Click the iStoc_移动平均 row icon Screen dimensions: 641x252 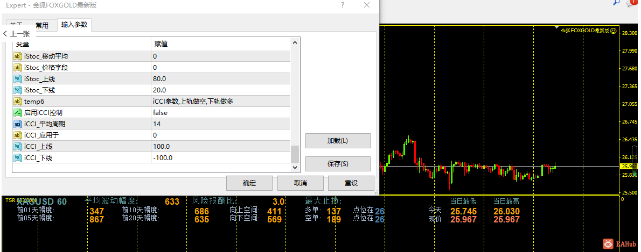point(18,56)
